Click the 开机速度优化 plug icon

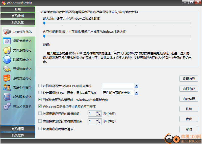pyautogui.click(x=7, y=69)
